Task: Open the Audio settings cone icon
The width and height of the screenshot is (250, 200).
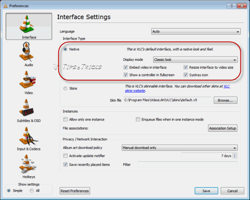Action: [x=27, y=52]
